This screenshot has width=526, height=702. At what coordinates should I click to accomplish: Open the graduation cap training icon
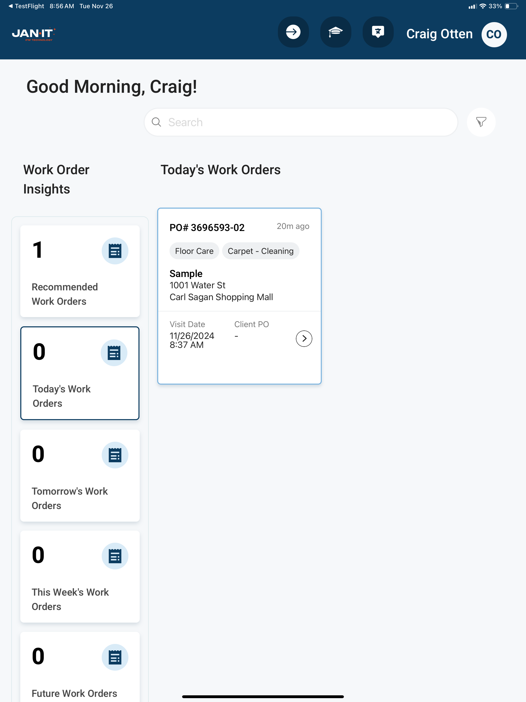[335, 32]
